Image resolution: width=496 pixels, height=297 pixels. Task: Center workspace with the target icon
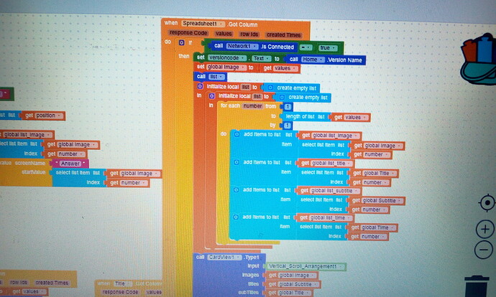[x=487, y=202]
